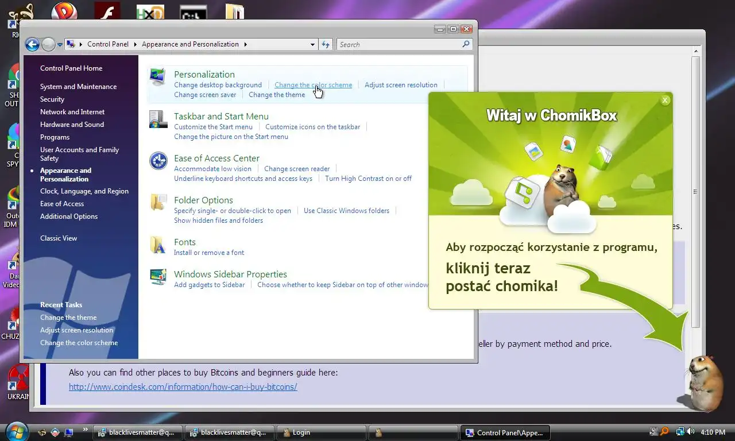Switch to Control Panel\Appe... taskbar button
This screenshot has width=735, height=441.
pos(505,432)
